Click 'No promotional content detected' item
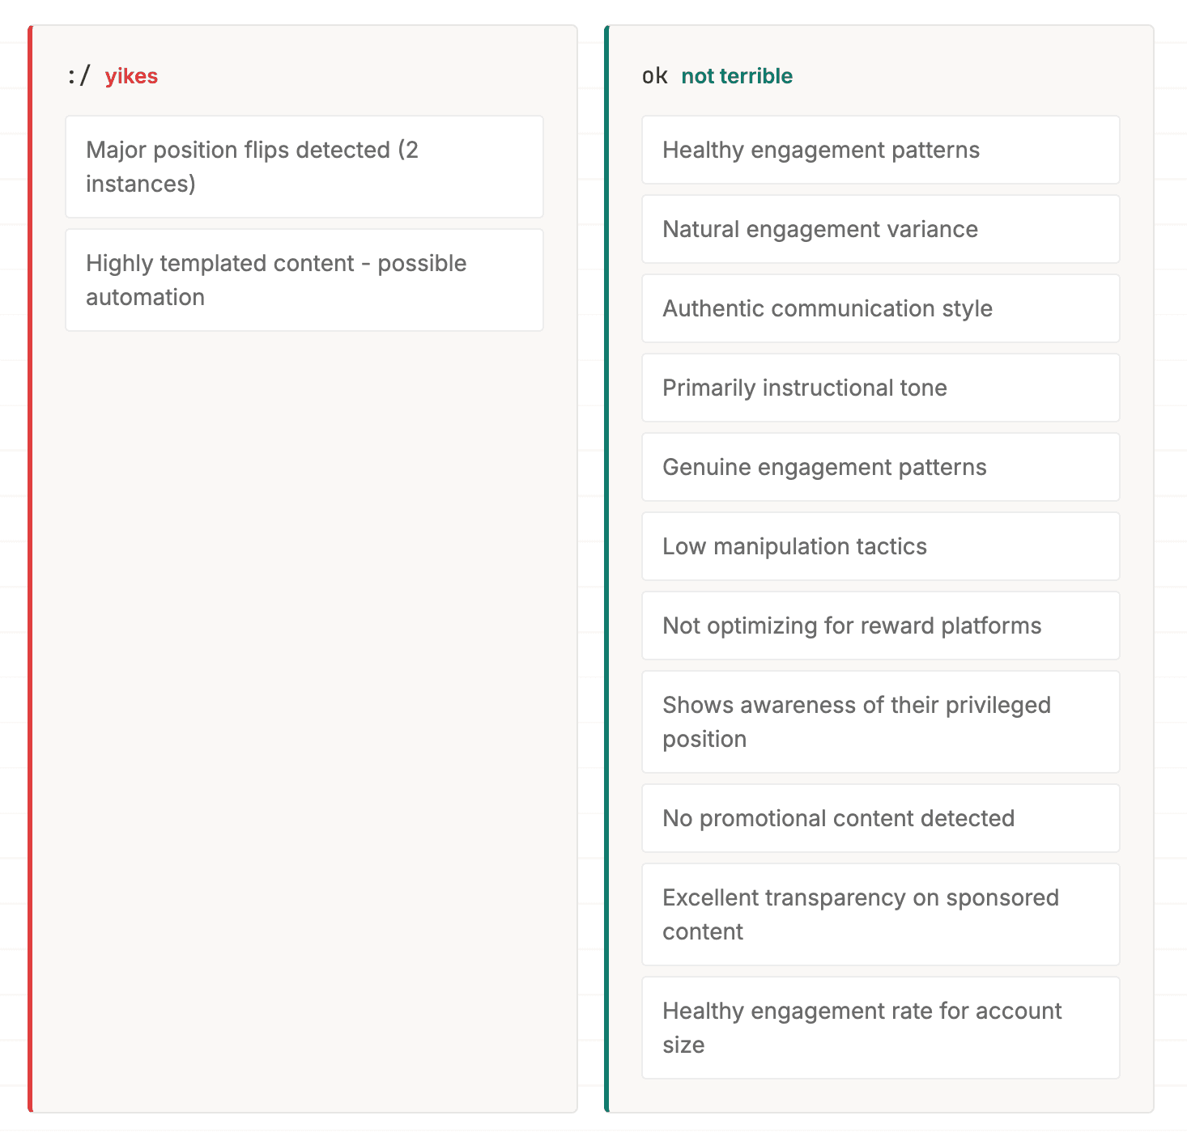 880,818
